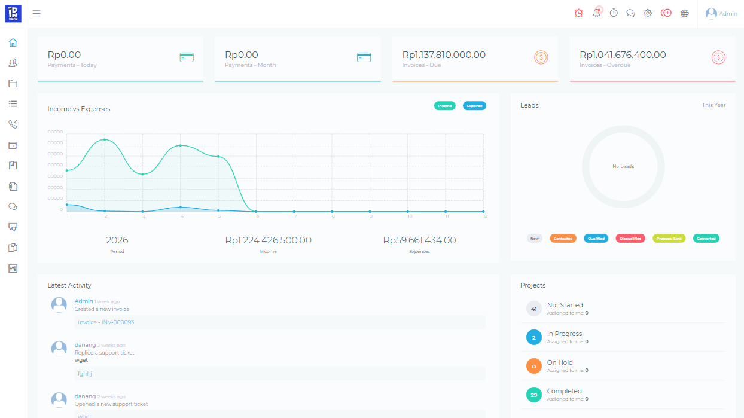This screenshot has width=744, height=418.
Task: Open the Admin user profile menu
Action: (x=721, y=13)
